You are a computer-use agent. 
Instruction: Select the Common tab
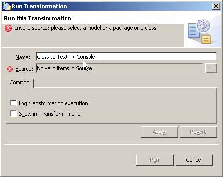(20, 82)
